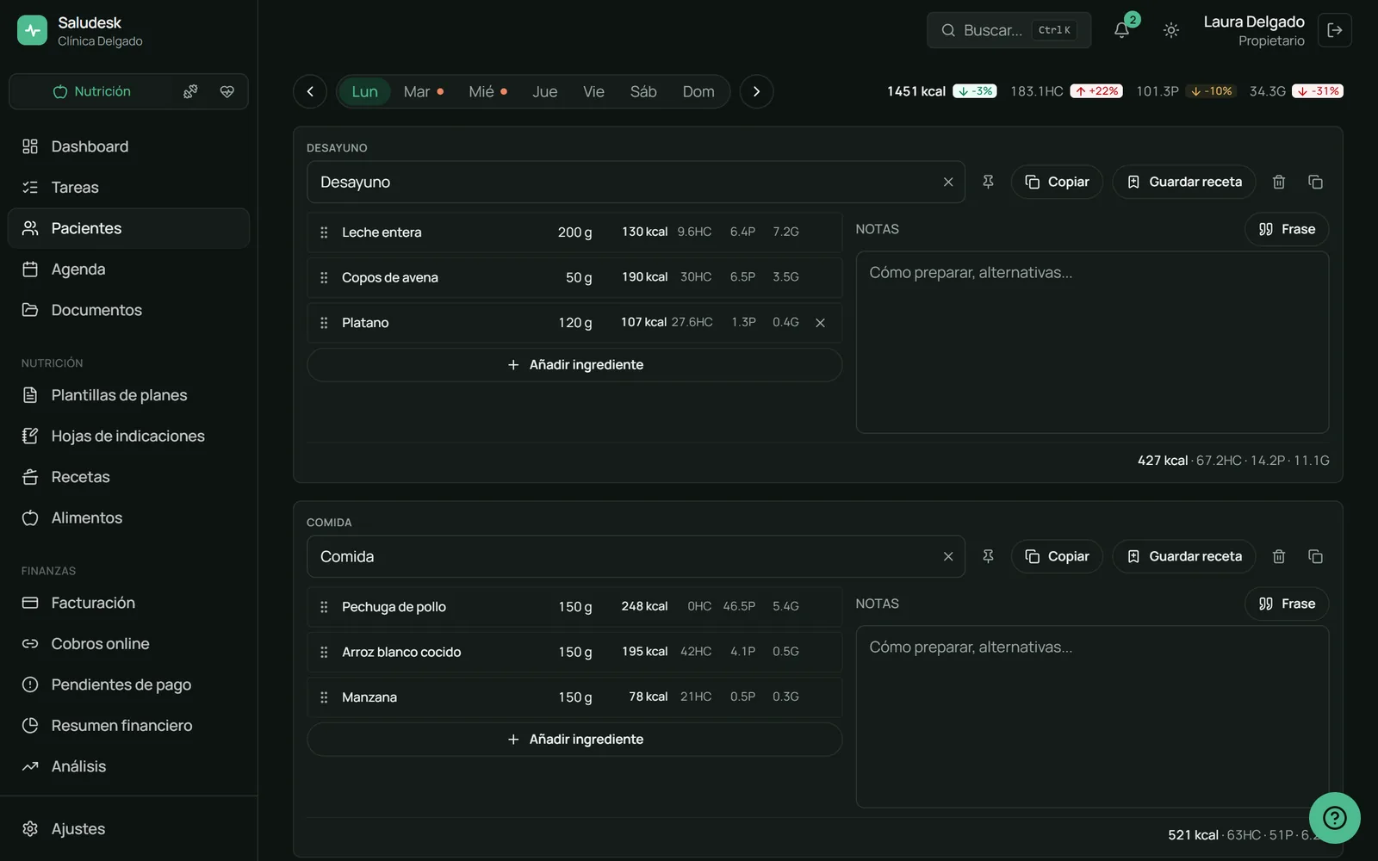Add ingredient to Desayuno
The image size is (1378, 861).
[x=574, y=365]
